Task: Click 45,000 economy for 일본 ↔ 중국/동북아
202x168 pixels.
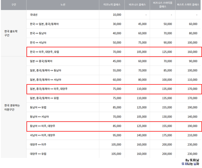Action: pos(117,61)
